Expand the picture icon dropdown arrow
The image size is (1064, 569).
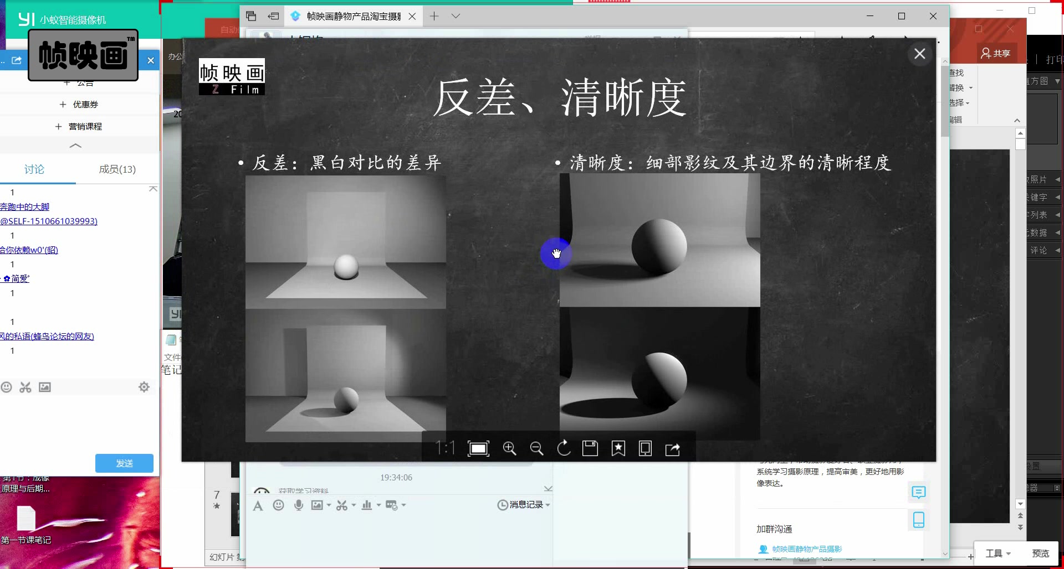tap(329, 505)
